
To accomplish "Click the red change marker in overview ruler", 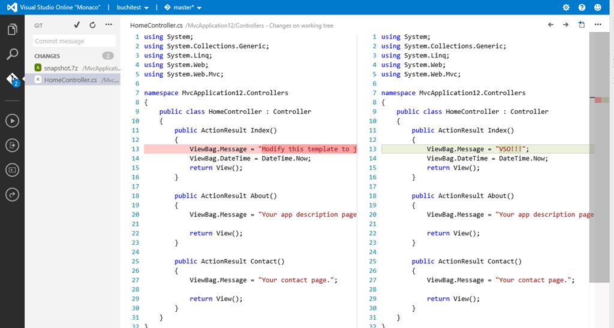I will point(598,99).
